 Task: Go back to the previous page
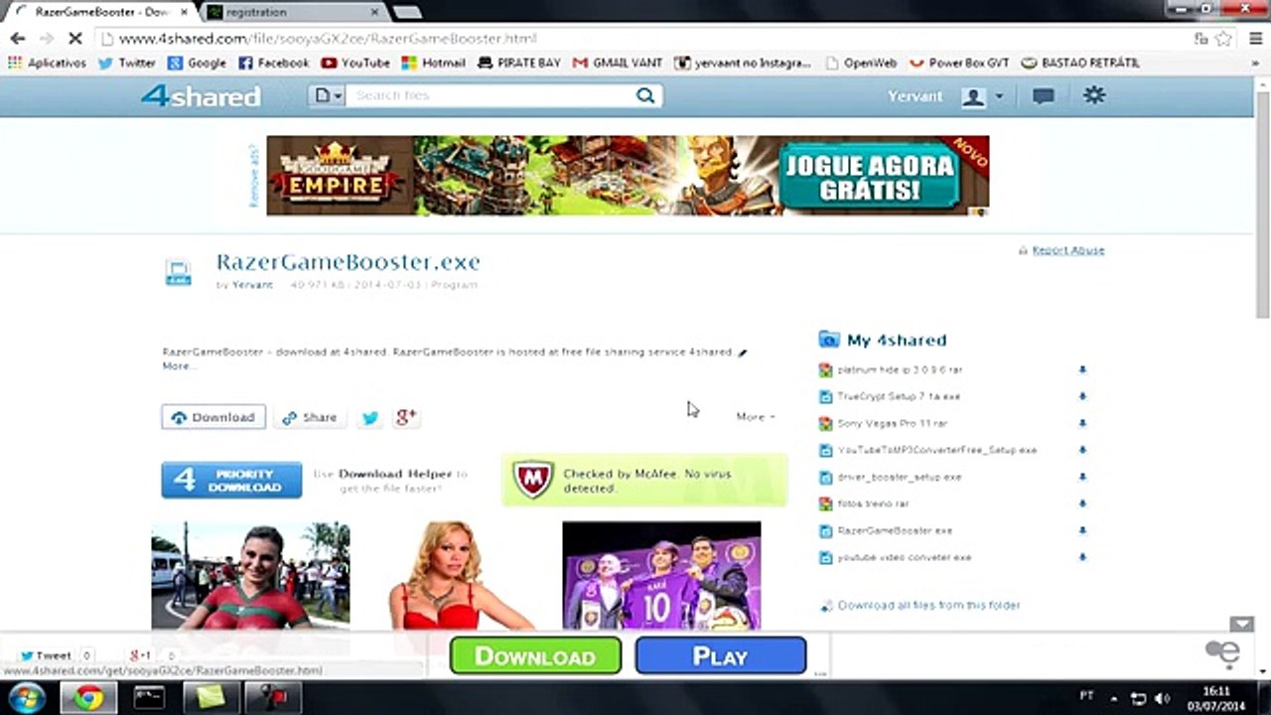coord(18,39)
